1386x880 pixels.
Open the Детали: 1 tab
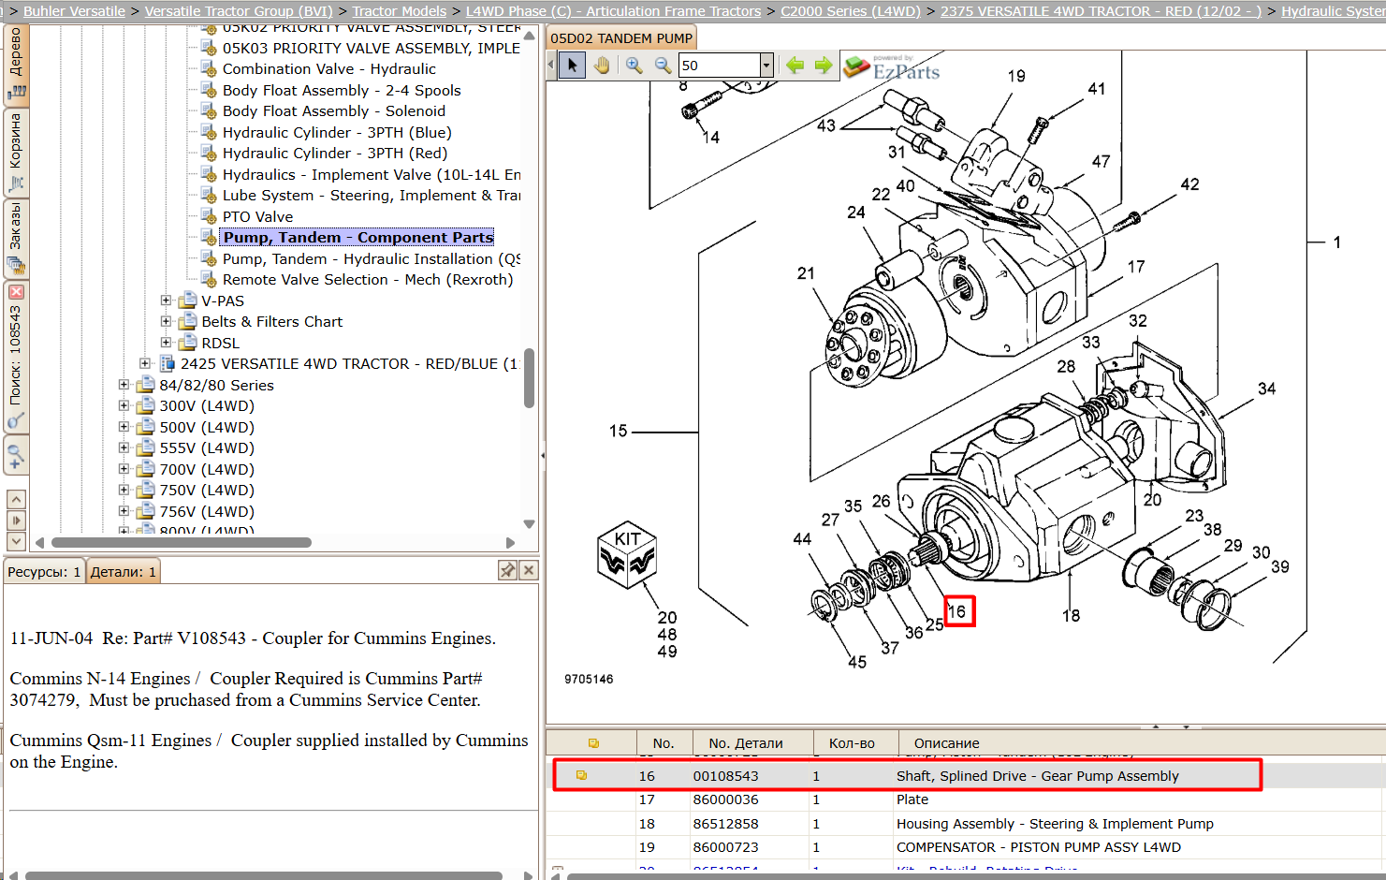pyautogui.click(x=124, y=572)
